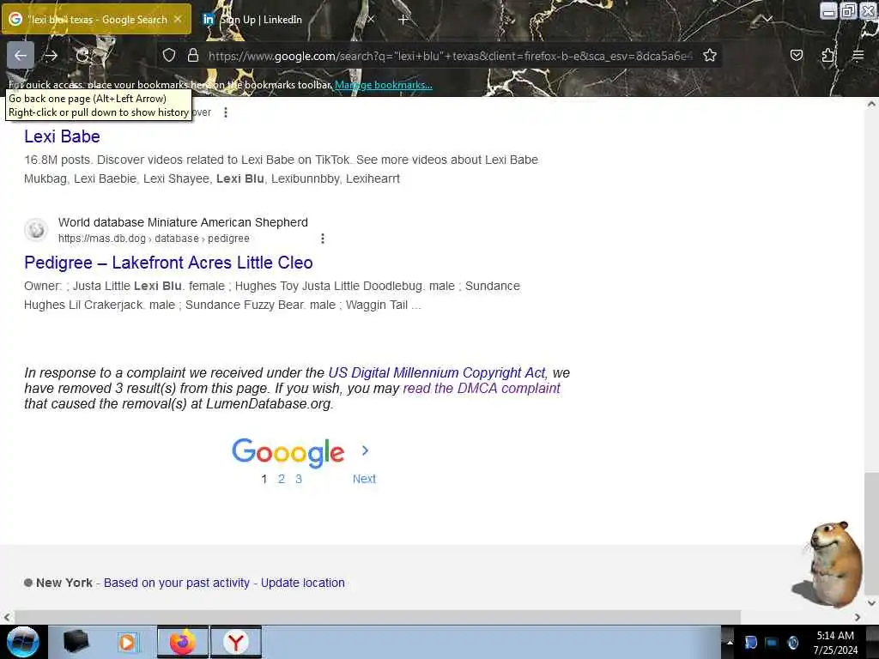Click the blue flag tray icon
The image size is (879, 659).
click(x=750, y=643)
